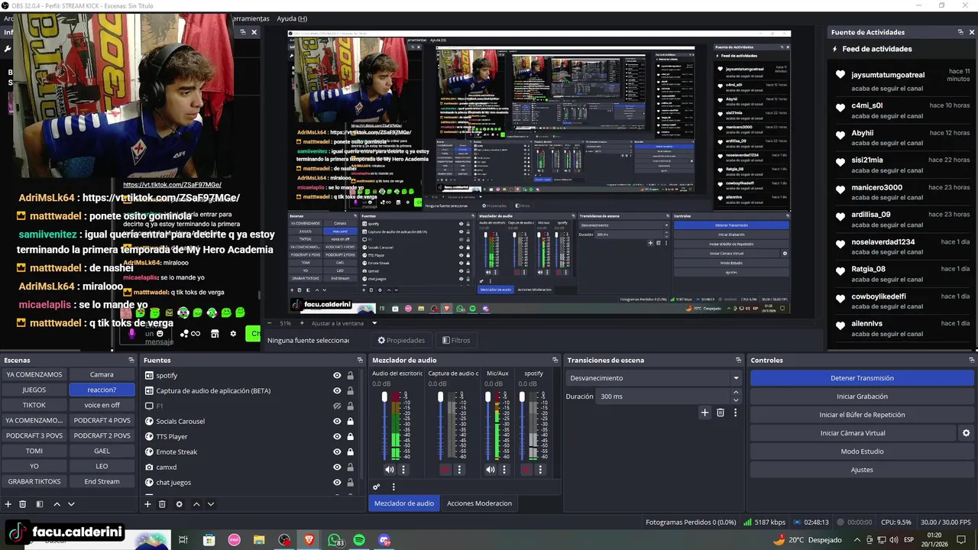Switch to Acciones Moderacion tab

point(479,503)
